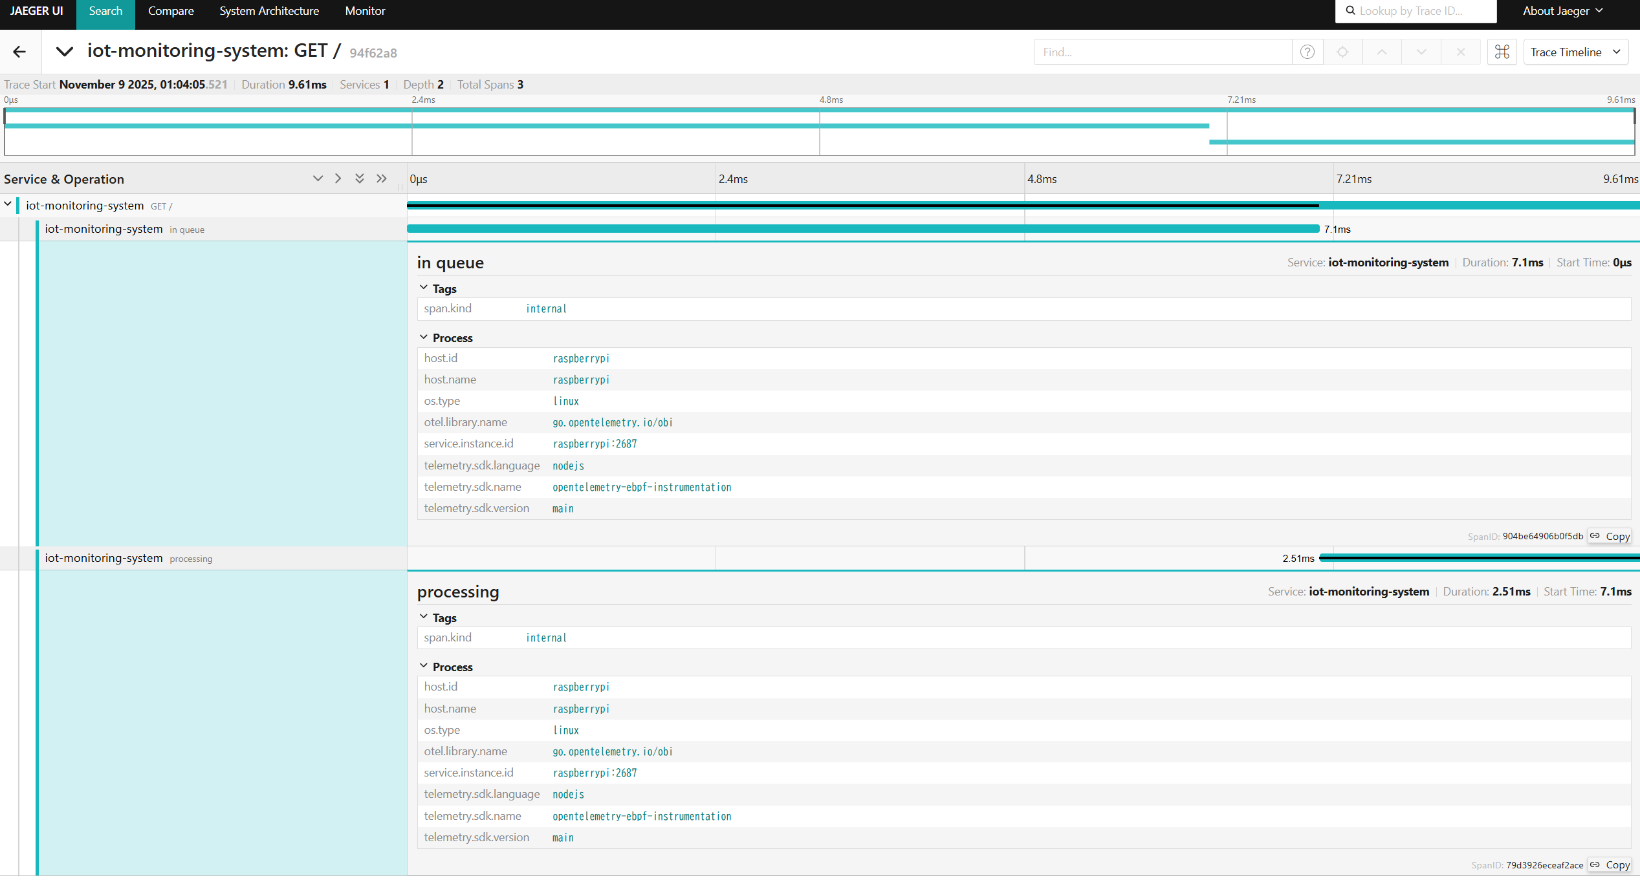Copy the processing span ID

[1610, 865]
